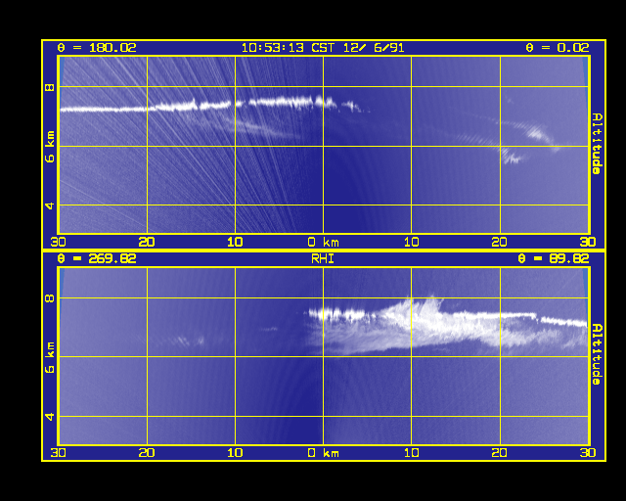Select the θ = 0.02 azimuth label

coord(558,48)
